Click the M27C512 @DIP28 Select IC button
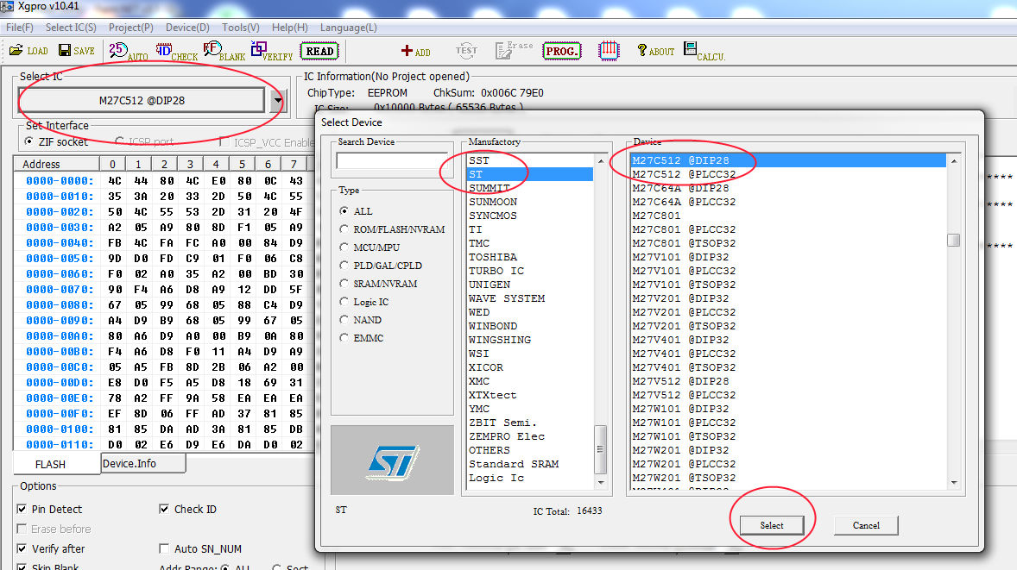The height and width of the screenshot is (570, 1017). click(x=142, y=100)
